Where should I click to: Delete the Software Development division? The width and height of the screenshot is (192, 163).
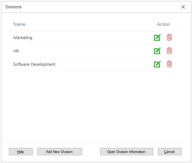pyautogui.click(x=169, y=64)
